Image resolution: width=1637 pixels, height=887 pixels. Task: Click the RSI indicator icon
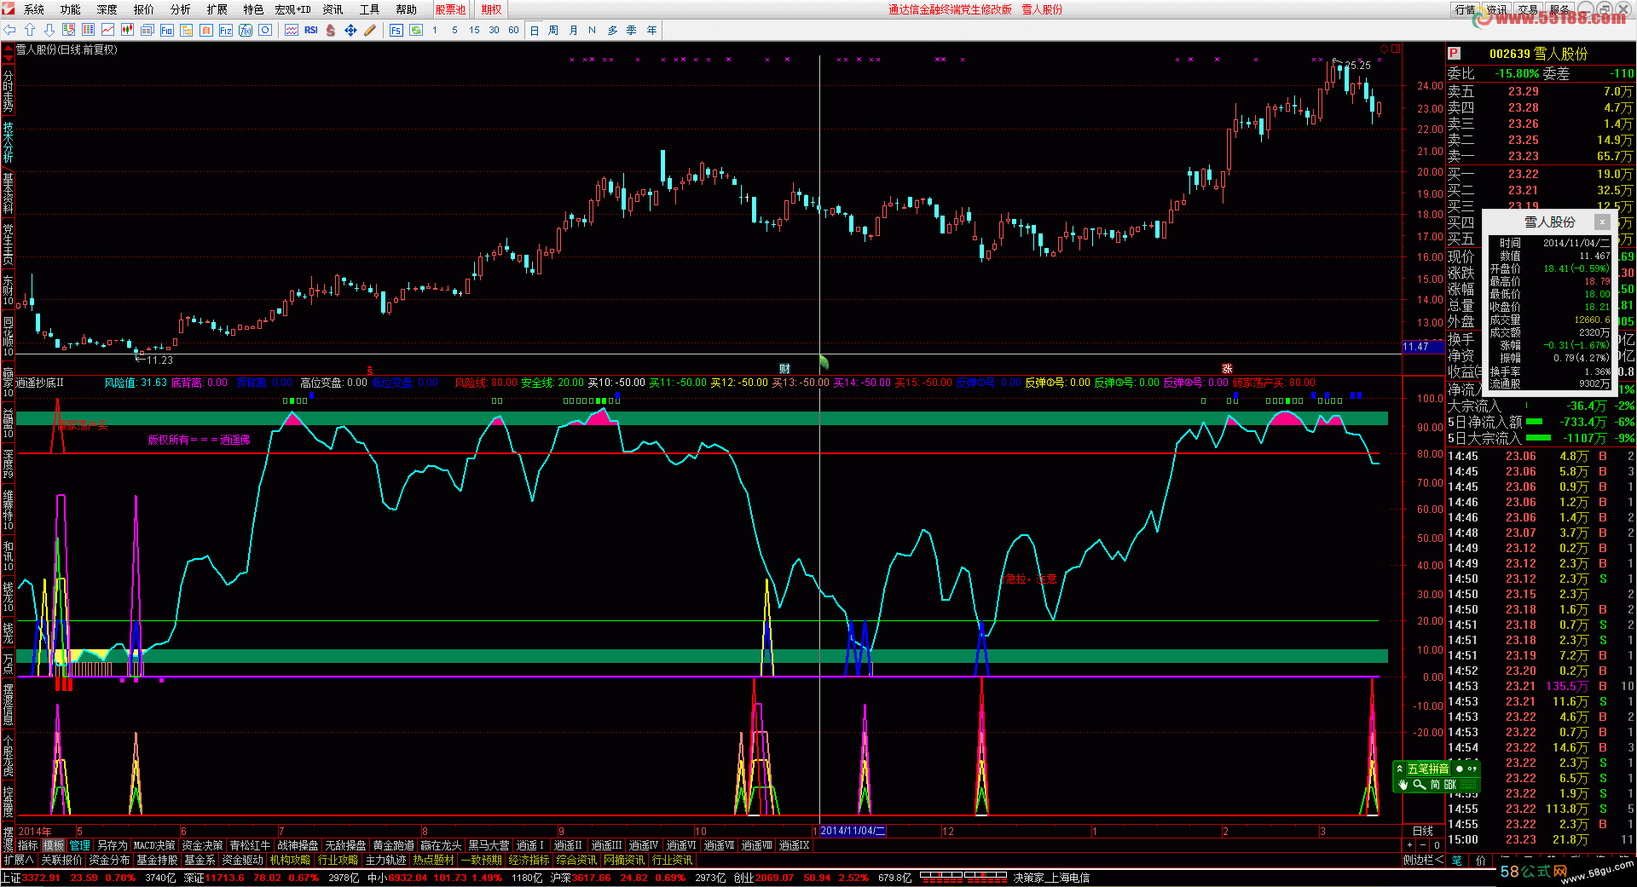311,30
